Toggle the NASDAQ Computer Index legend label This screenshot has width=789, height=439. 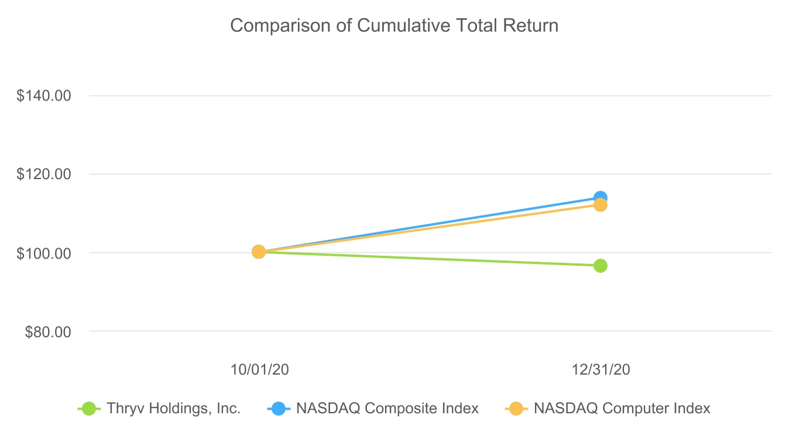coord(622,409)
